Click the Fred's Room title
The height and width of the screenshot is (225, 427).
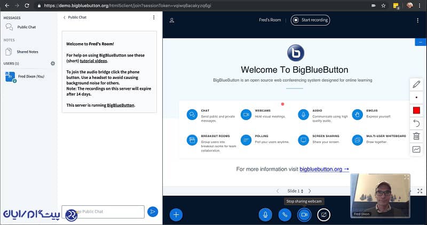[x=270, y=20]
